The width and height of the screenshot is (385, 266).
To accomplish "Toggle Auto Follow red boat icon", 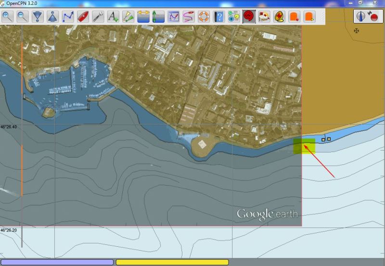I will 83,17.
